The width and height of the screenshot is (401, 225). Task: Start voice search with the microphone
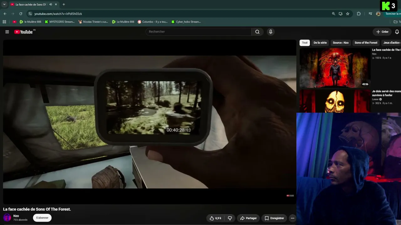click(x=271, y=32)
